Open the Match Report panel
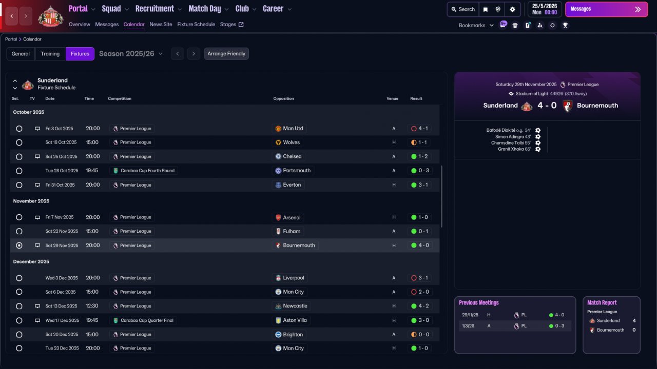Screen dimensions: 657x369 coord(612,325)
